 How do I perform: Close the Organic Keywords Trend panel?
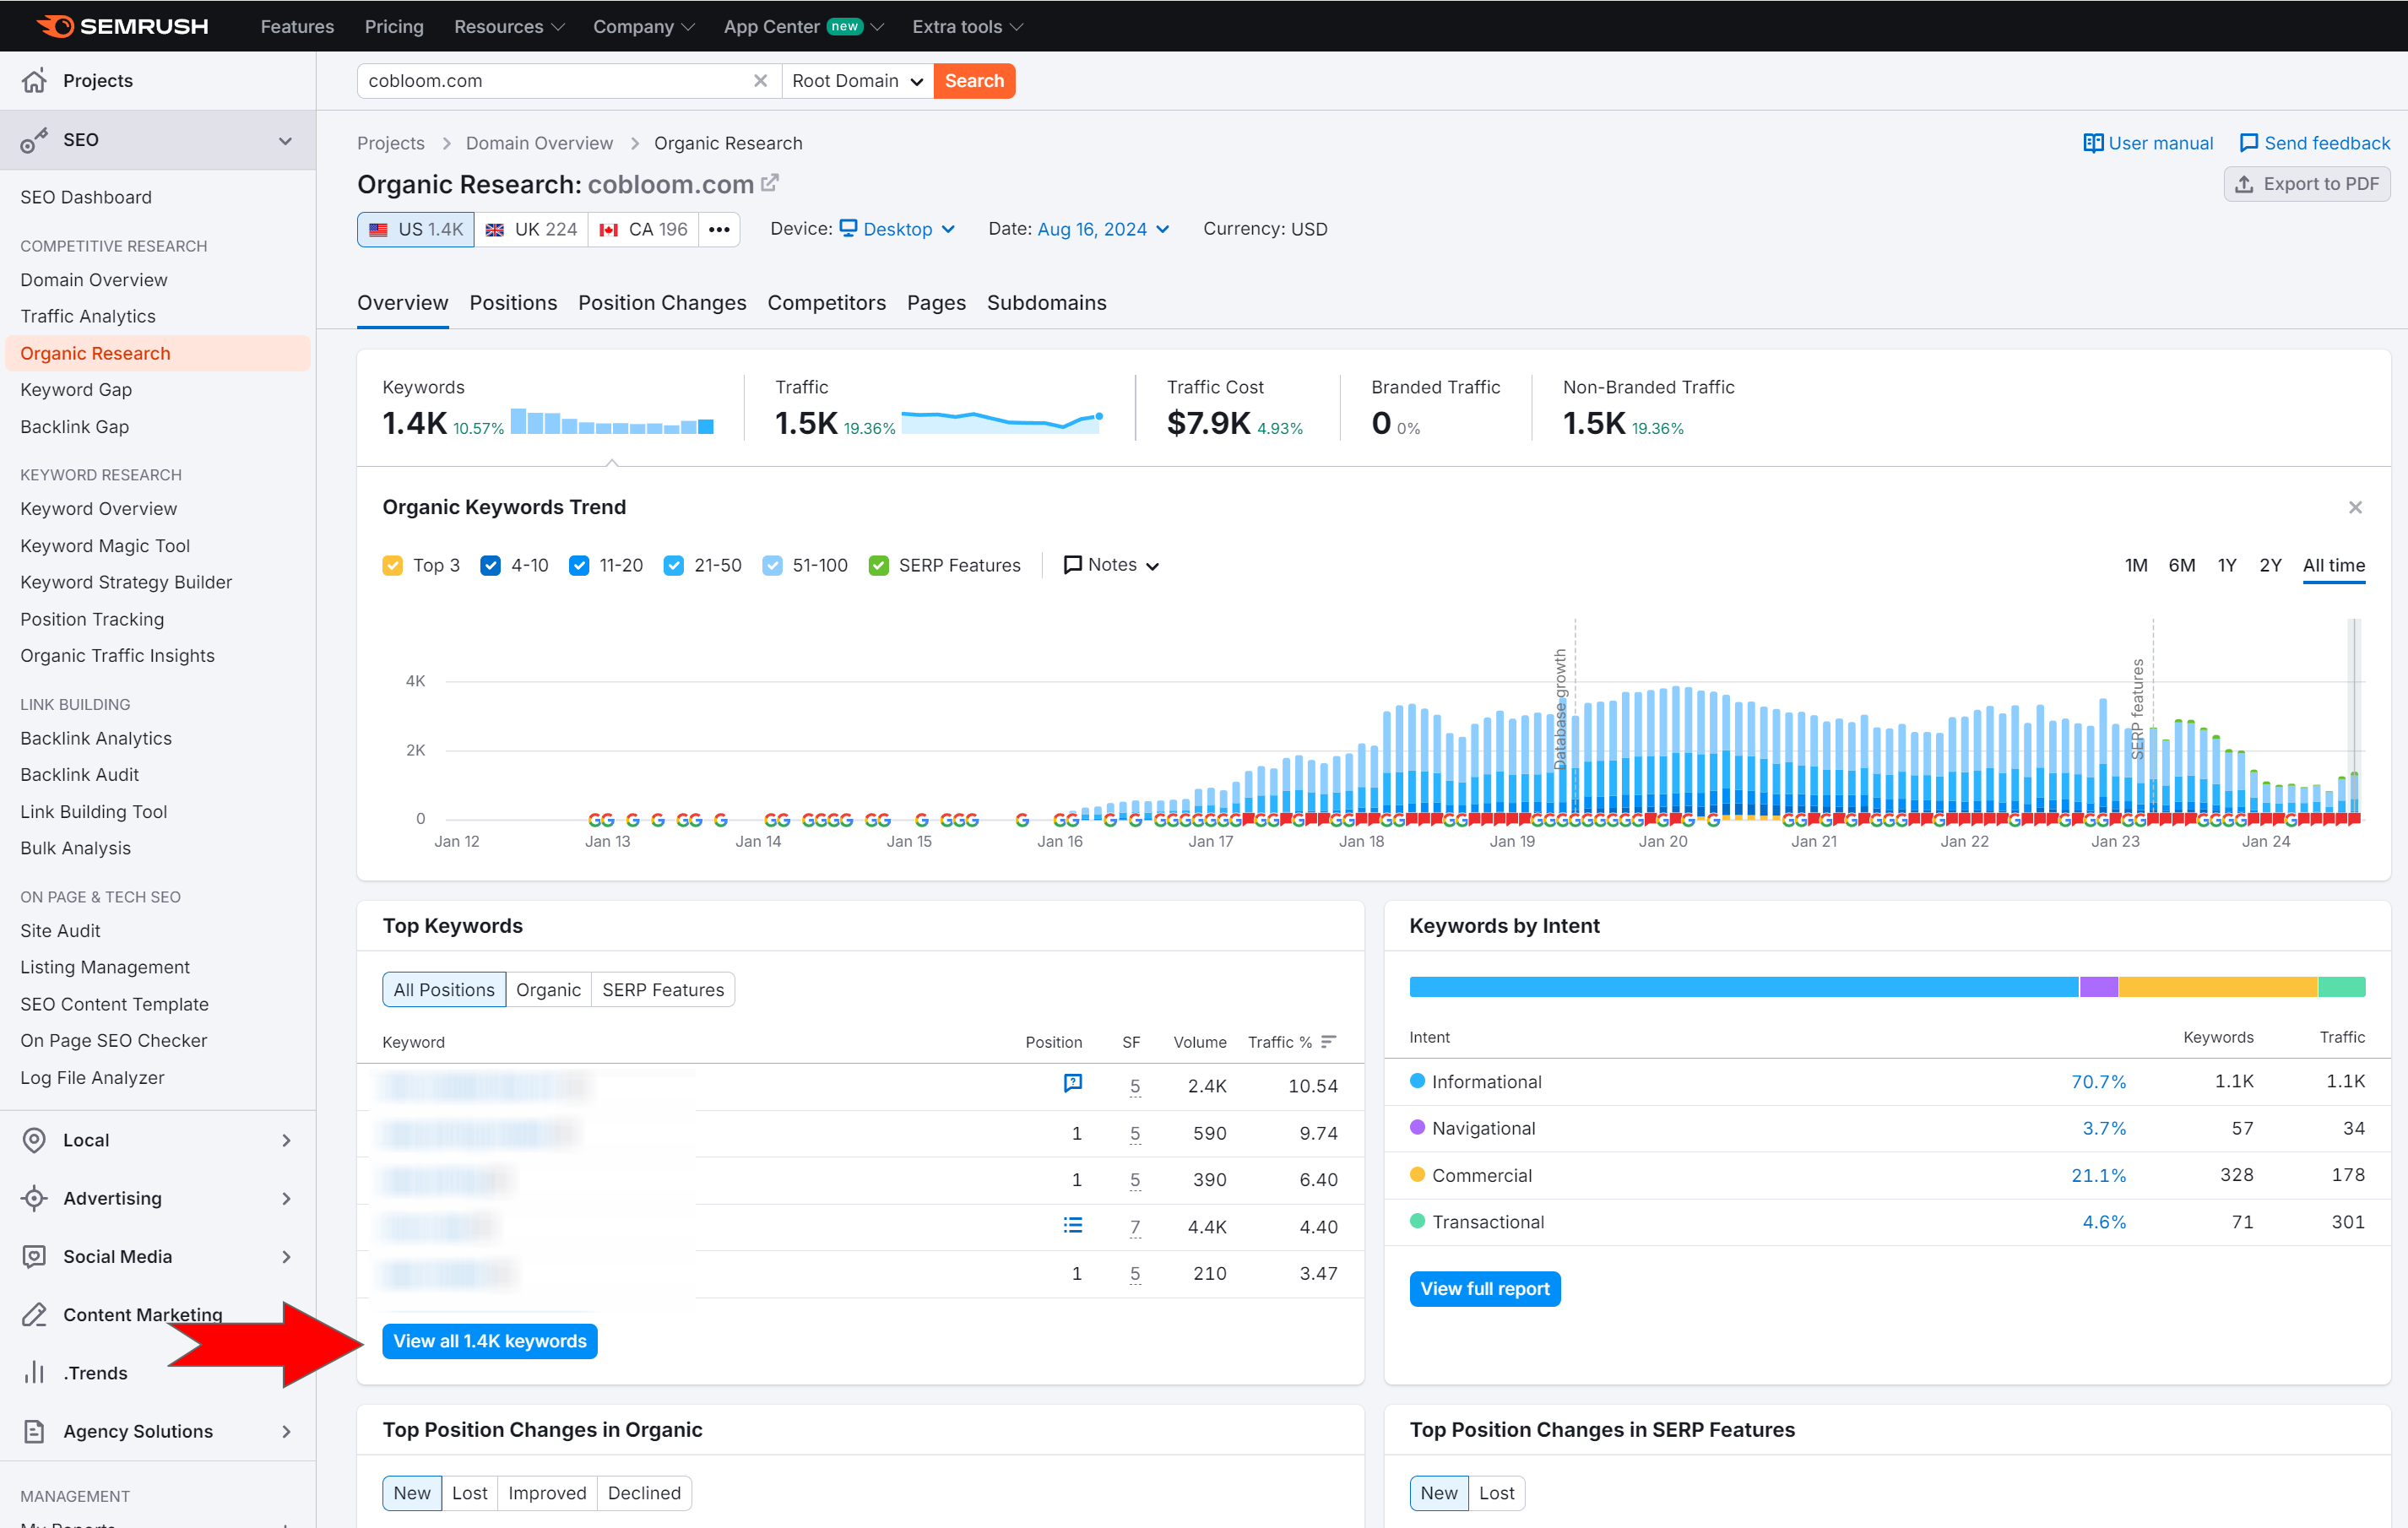[2355, 508]
